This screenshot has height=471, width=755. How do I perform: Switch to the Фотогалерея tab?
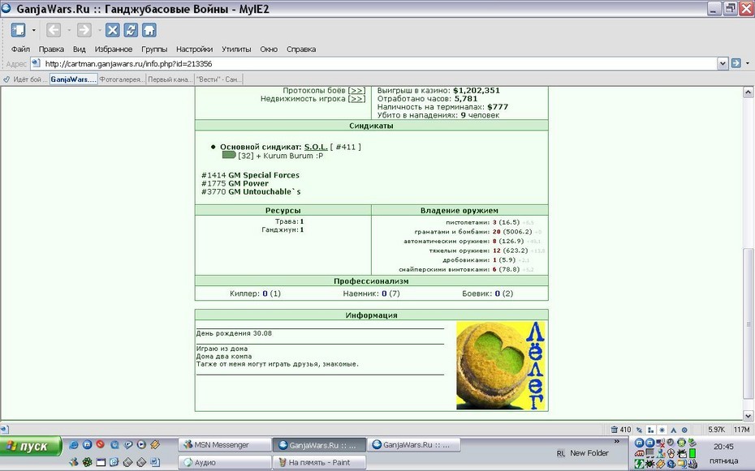pos(123,79)
